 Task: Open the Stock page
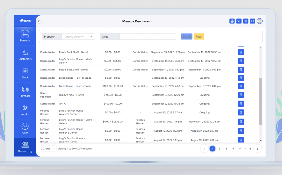point(25,73)
